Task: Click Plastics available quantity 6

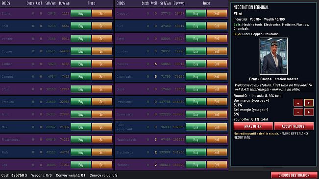Action: pos(156,64)
